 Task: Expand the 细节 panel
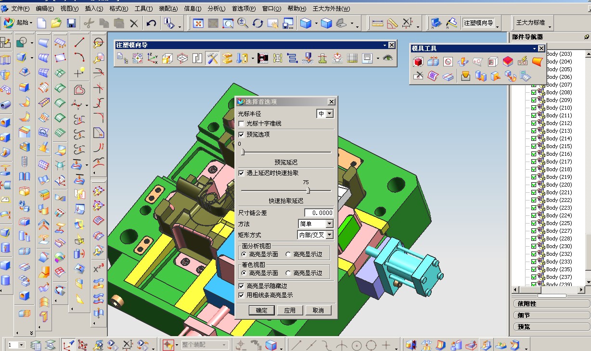552,315
